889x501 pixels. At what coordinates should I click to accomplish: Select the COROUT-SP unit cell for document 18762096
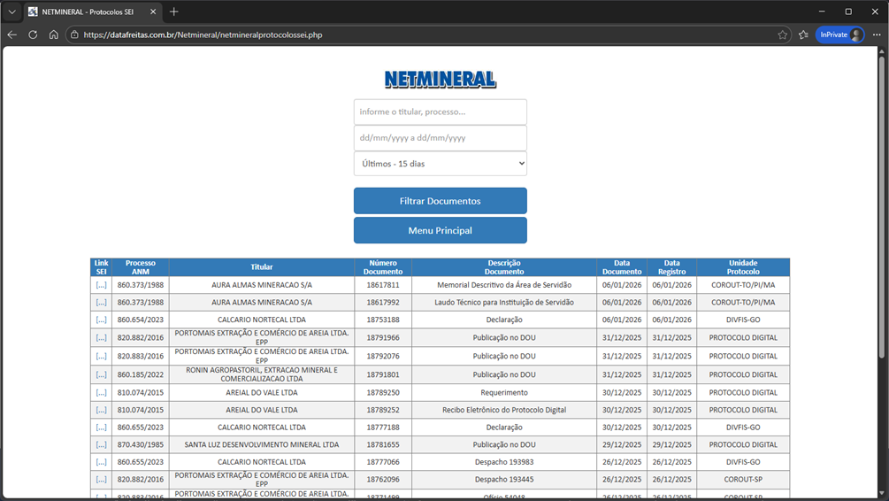[743, 480]
